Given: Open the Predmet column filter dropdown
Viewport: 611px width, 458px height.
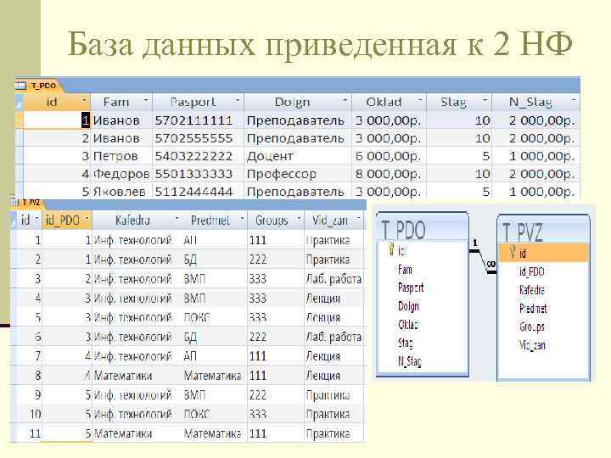Looking at the screenshot, I should tap(242, 219).
